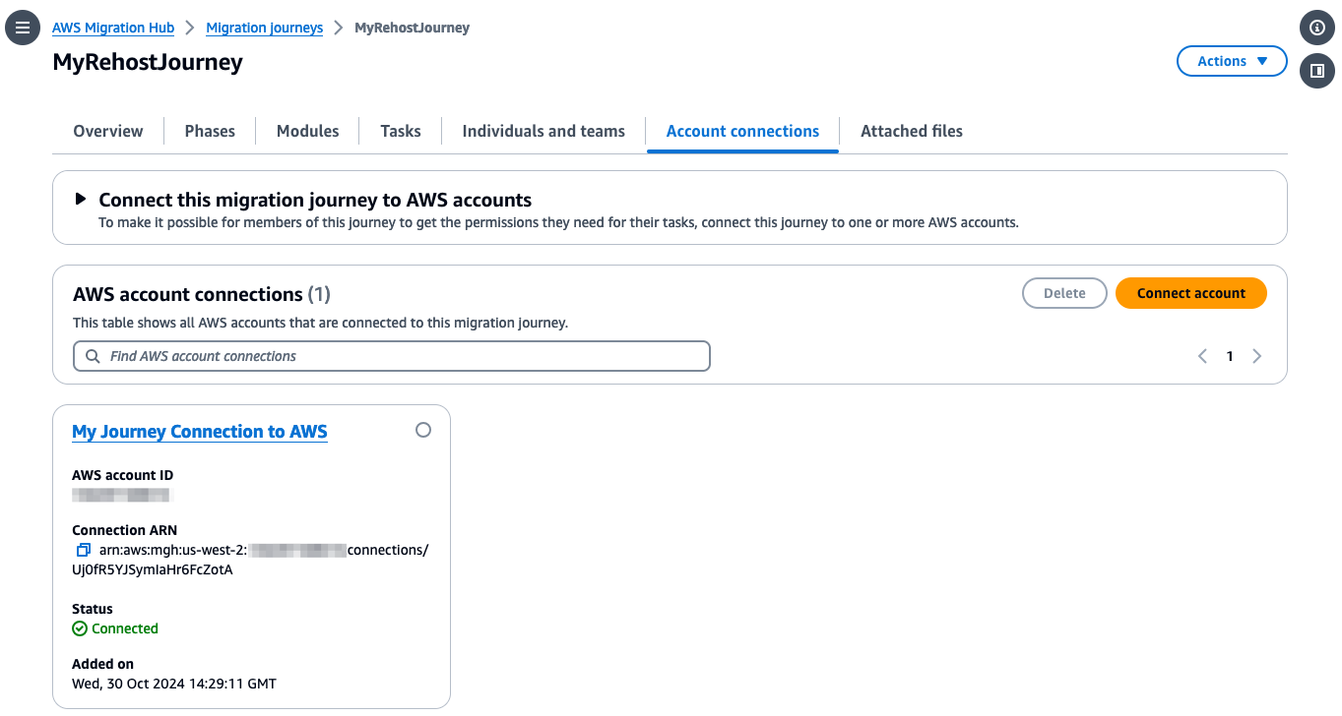Open the Phases tab

[209, 131]
